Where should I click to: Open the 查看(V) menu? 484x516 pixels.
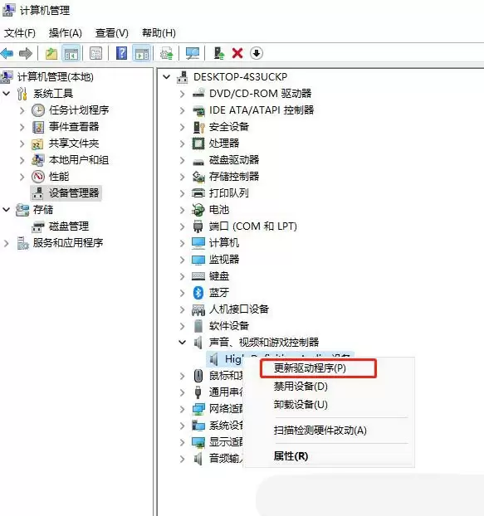coord(112,33)
